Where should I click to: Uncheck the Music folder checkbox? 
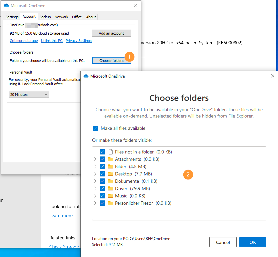pyautogui.click(x=102, y=196)
